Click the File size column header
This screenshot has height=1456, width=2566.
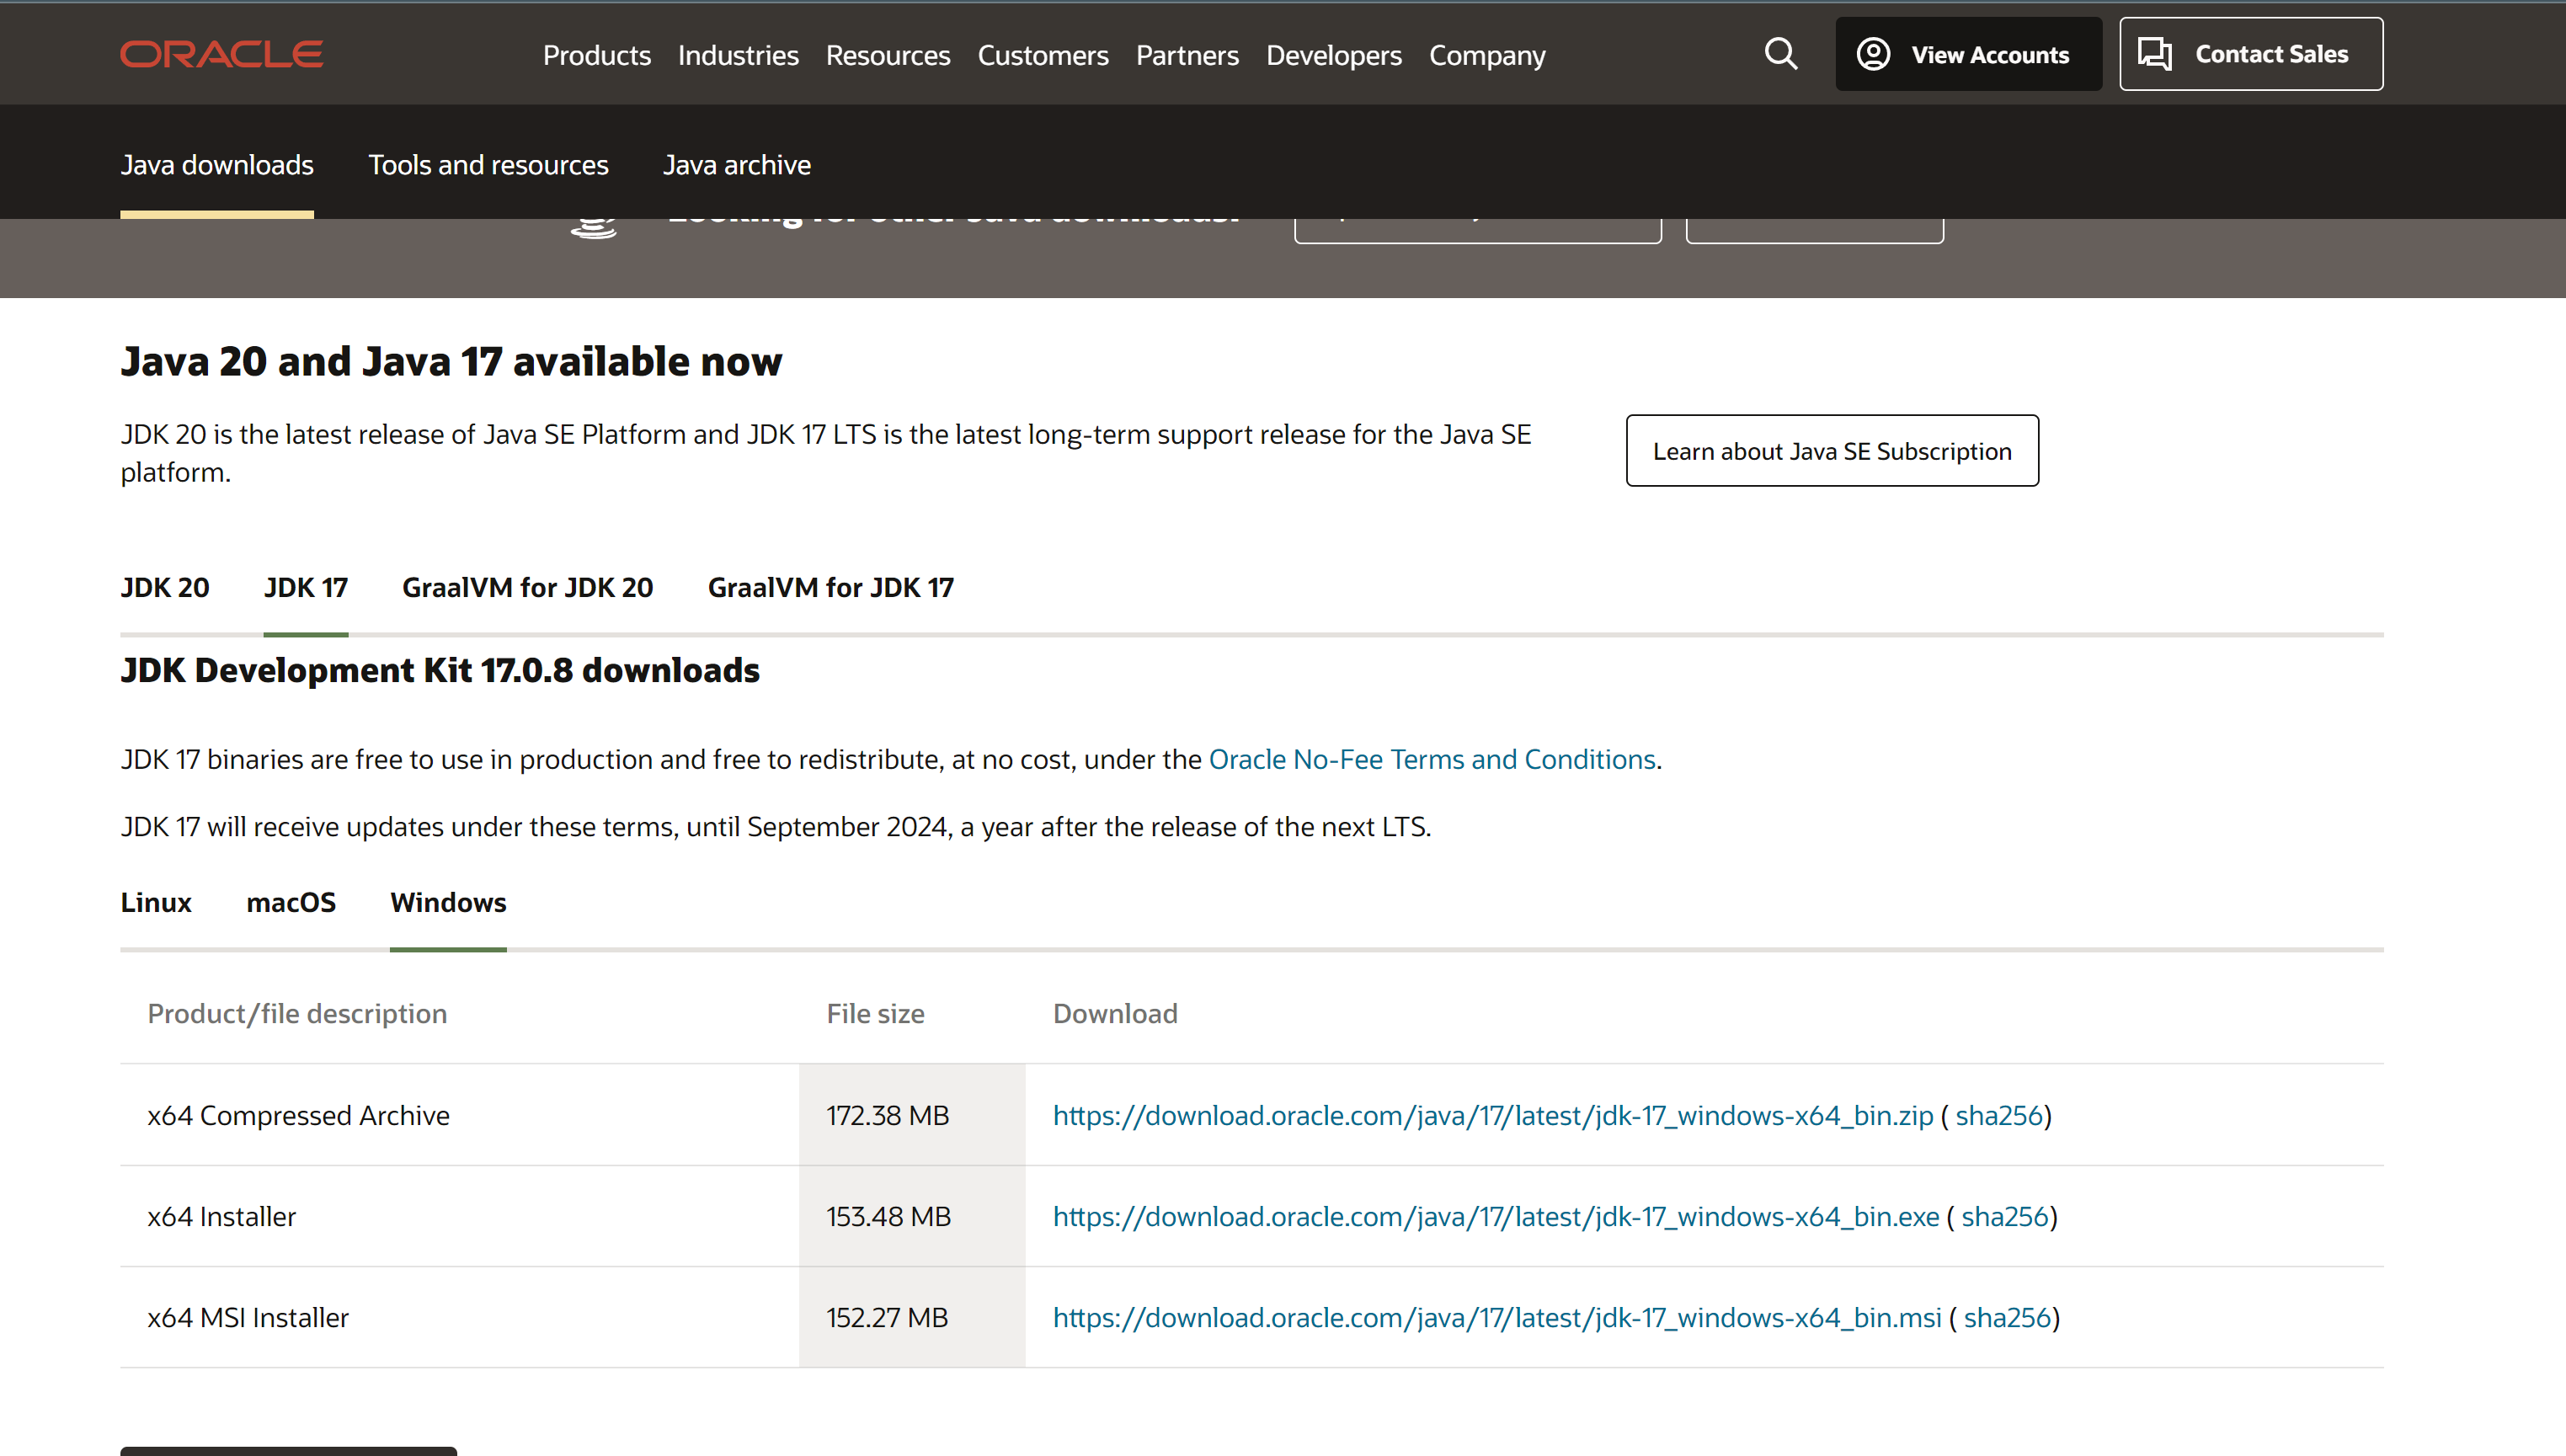tap(875, 1013)
